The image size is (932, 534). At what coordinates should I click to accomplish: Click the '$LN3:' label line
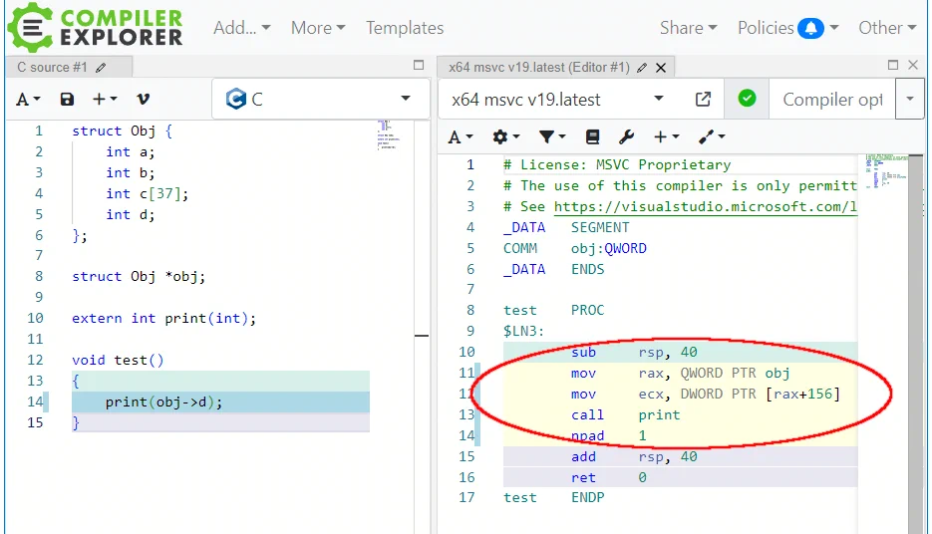click(523, 331)
